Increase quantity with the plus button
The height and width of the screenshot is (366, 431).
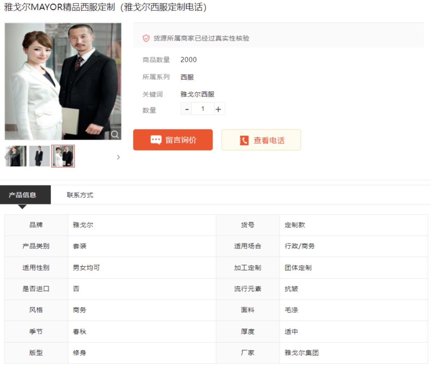pyautogui.click(x=219, y=109)
